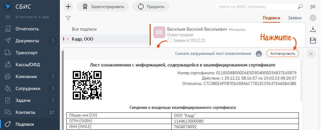Click the document vertical scrollbar
Viewport: 321px width, 130px height.
click(301, 81)
